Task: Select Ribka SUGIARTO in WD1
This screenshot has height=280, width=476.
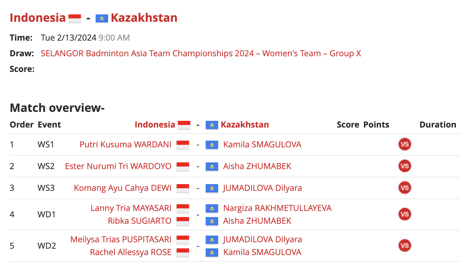Action: 139,221
